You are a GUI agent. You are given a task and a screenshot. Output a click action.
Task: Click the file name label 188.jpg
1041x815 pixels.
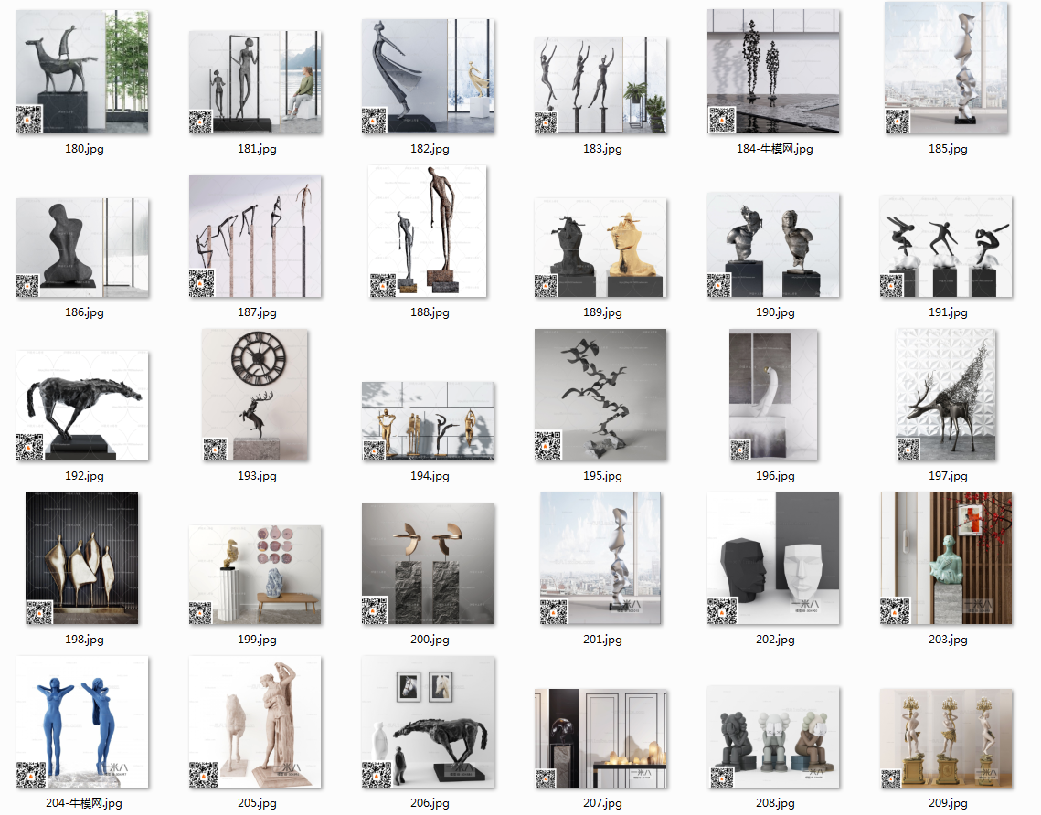tap(430, 312)
